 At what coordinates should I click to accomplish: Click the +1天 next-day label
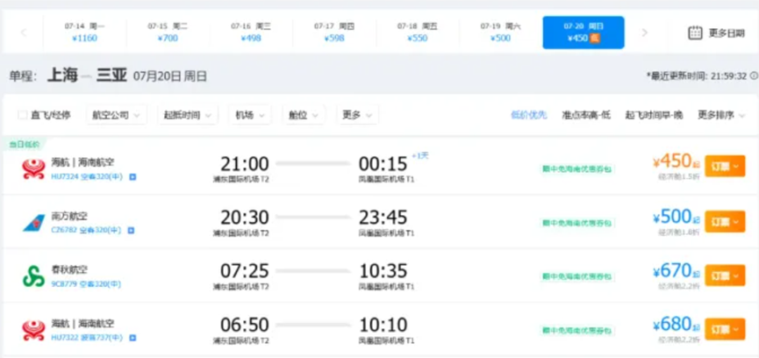click(x=419, y=156)
